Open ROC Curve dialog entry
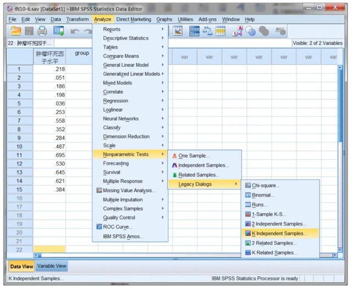Viewport: 352px width, 288px height. [130, 227]
